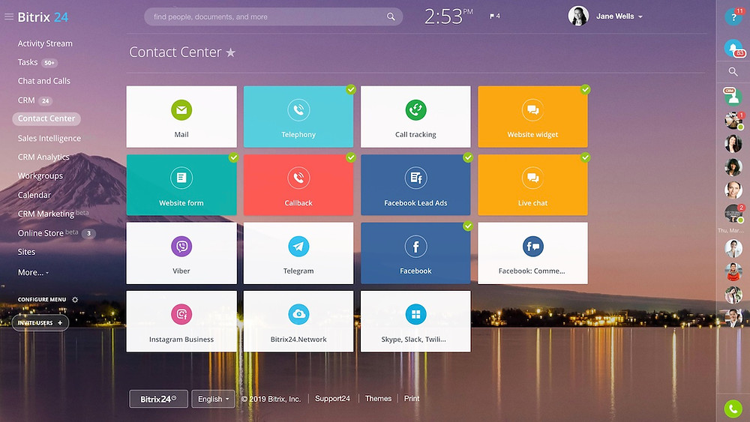Screen dimensions: 750x422
Task: Click the Bitrix24 footer button
Action: 158,399
